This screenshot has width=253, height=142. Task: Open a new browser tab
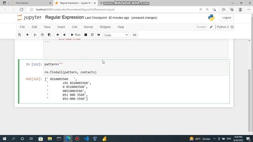pyautogui.click(x=101, y=3)
